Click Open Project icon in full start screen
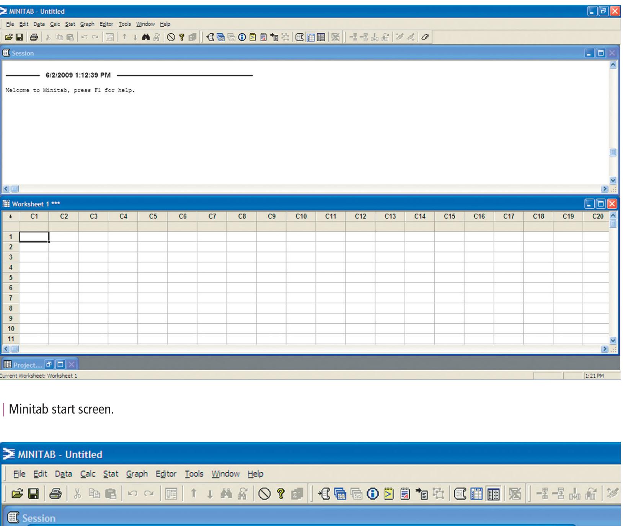The image size is (623, 526). pos(8,37)
